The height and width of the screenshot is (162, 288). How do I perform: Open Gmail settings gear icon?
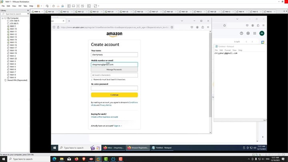(248, 33)
